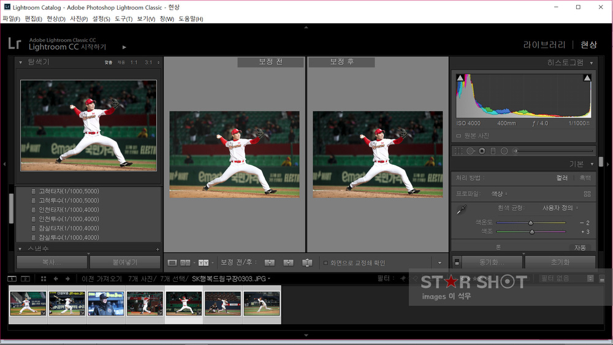The height and width of the screenshot is (345, 613).
Task: Open the 사진(P) menu
Action: 78,19
